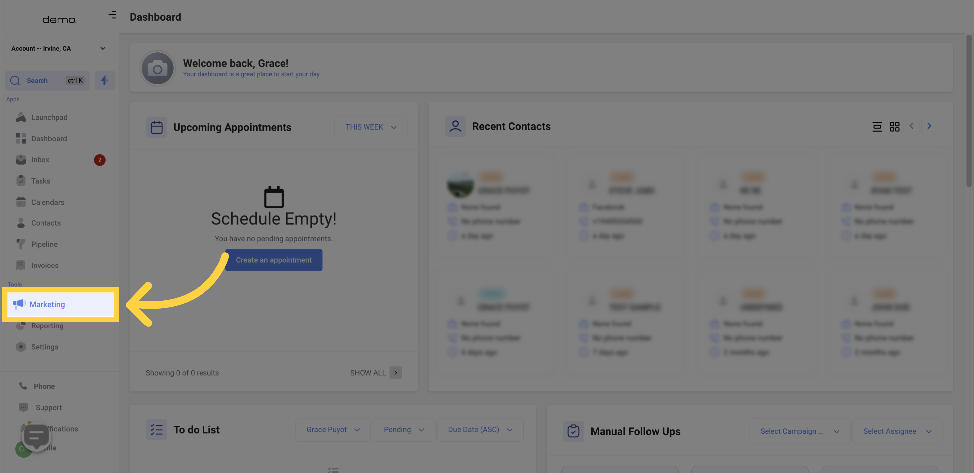Open the Pending status dropdown

(x=404, y=430)
